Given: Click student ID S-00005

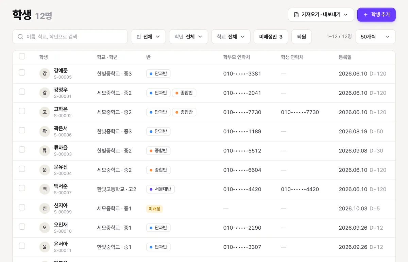Looking at the screenshot, I should [x=63, y=77].
